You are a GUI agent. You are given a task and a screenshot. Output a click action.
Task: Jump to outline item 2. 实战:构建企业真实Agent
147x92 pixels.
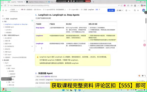tap(11, 35)
